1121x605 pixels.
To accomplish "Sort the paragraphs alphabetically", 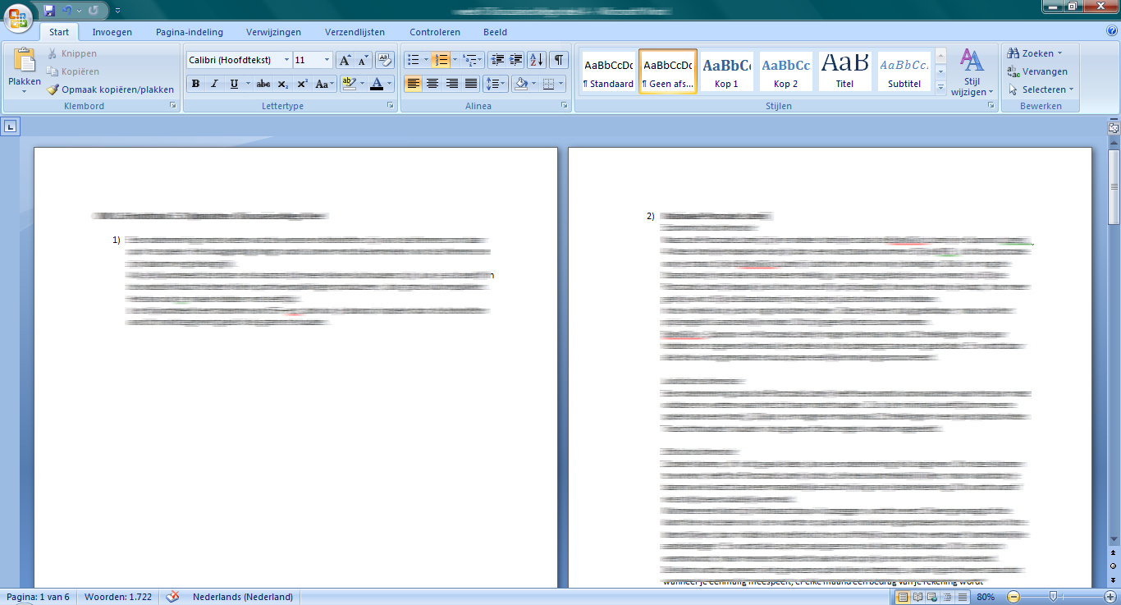I will 536,60.
